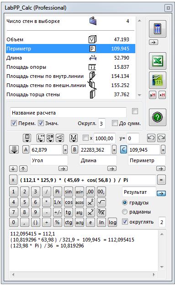Viewport: 175px width, 285px height.
Task: Click the log function key
Action: click(x=112, y=222)
